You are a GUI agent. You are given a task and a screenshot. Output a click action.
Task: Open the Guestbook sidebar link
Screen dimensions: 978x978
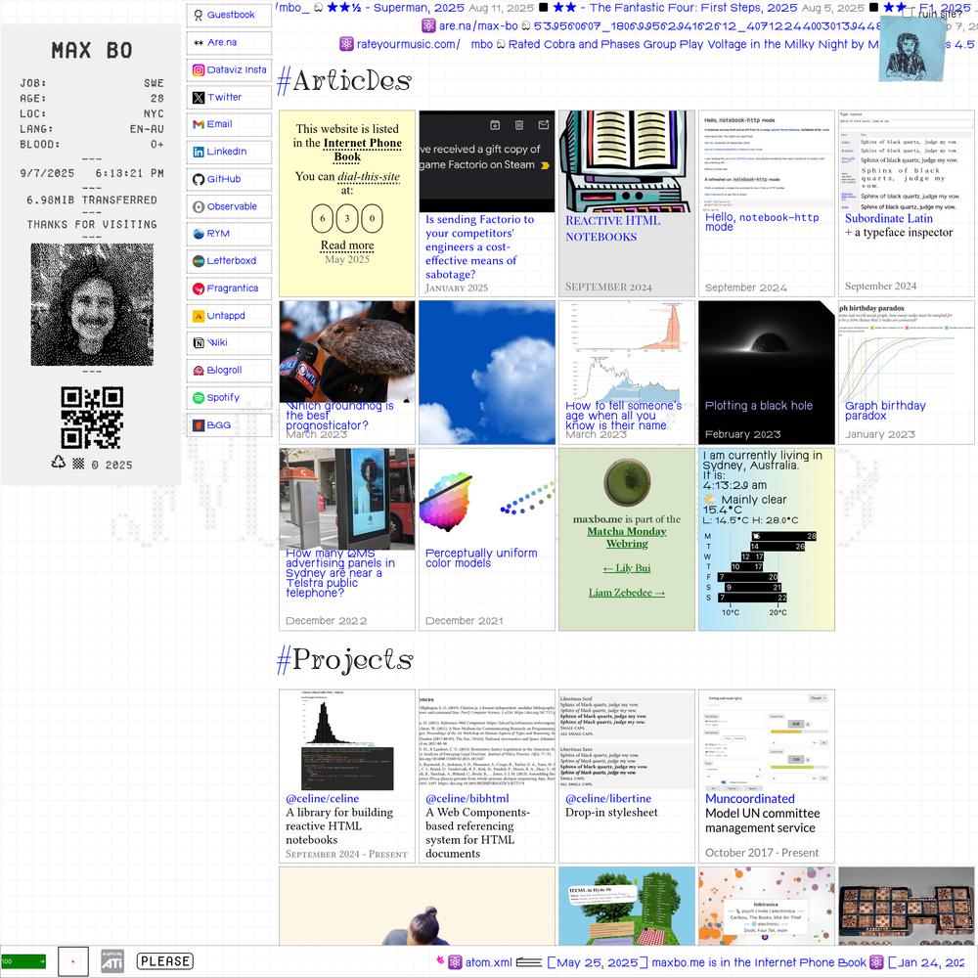229,15
